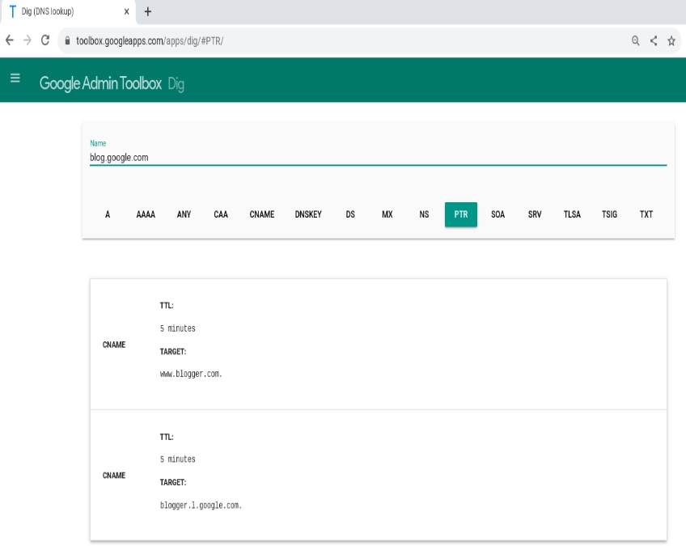
Task: Click the www.blogger.com. target value
Action: [x=191, y=374]
